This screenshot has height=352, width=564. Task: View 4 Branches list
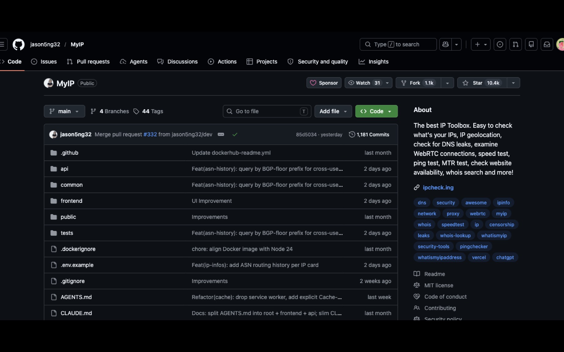110,111
